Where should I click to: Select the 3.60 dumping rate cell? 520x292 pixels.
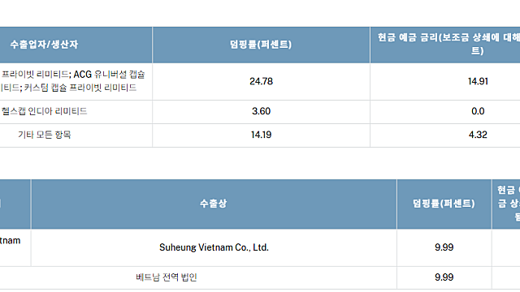click(261, 112)
